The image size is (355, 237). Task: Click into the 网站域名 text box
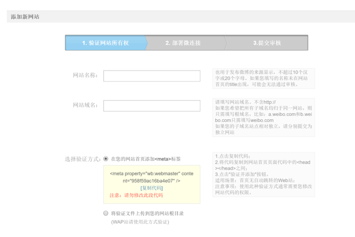coord(152,106)
